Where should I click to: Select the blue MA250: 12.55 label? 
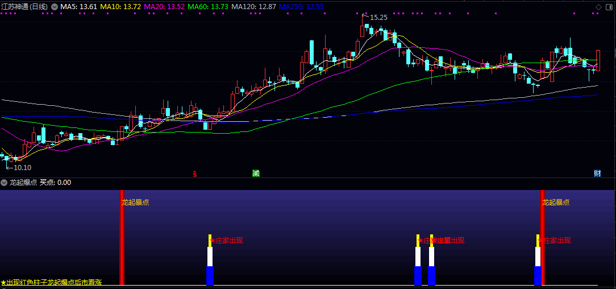pyautogui.click(x=301, y=7)
